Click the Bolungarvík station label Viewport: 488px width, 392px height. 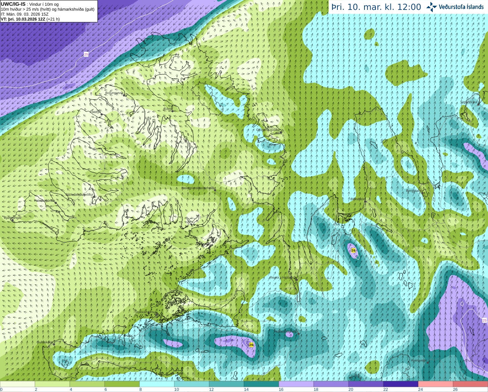click(114, 93)
